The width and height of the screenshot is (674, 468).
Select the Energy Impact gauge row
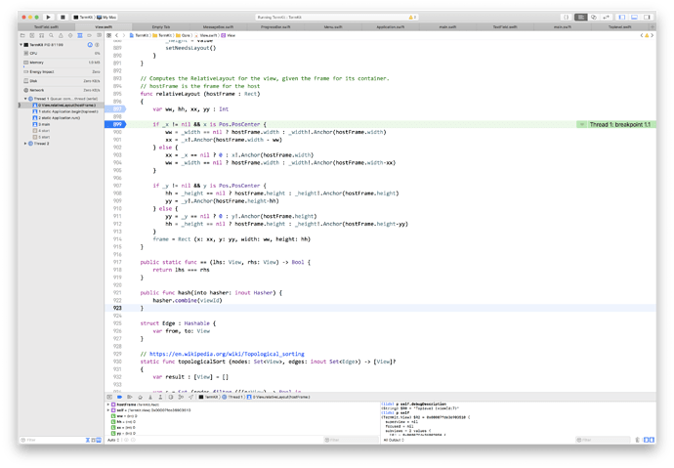(61, 71)
